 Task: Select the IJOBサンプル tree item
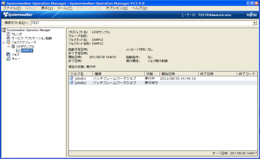coord(25,46)
